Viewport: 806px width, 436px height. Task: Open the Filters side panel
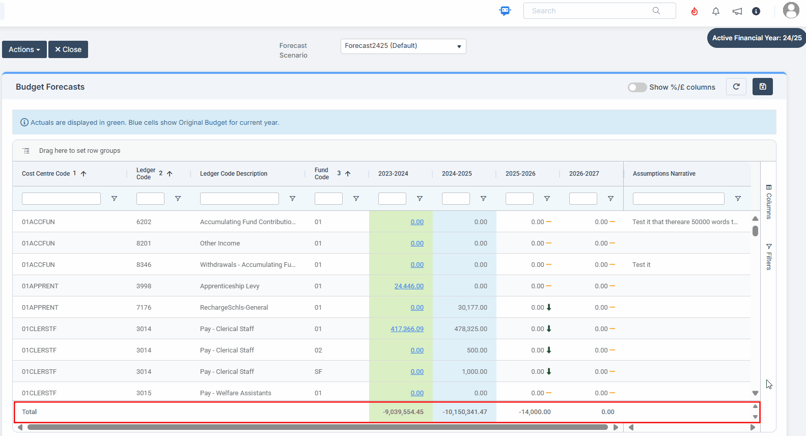point(769,256)
